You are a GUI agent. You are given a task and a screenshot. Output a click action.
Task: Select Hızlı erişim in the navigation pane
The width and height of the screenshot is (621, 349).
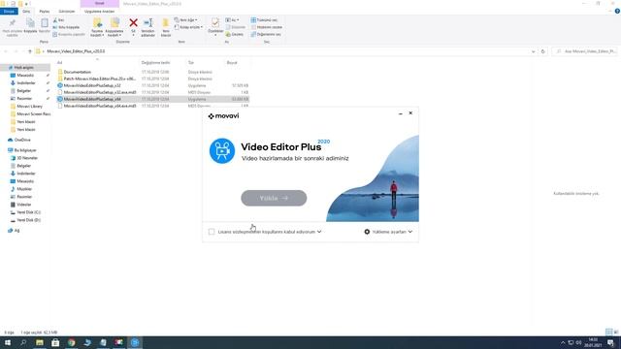click(23, 68)
